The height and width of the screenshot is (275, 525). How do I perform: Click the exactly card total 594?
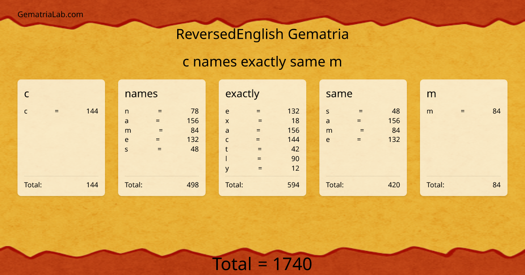point(294,185)
